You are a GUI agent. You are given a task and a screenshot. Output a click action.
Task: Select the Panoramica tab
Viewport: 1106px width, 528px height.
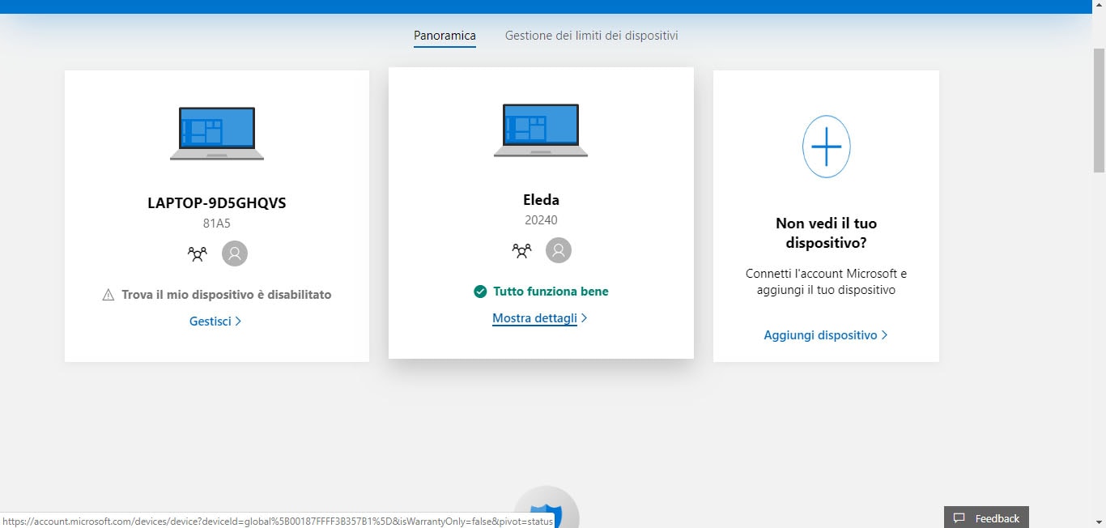[445, 36]
